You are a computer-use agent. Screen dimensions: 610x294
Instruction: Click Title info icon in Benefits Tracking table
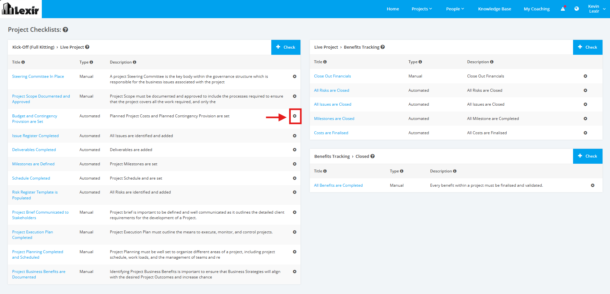325,62
